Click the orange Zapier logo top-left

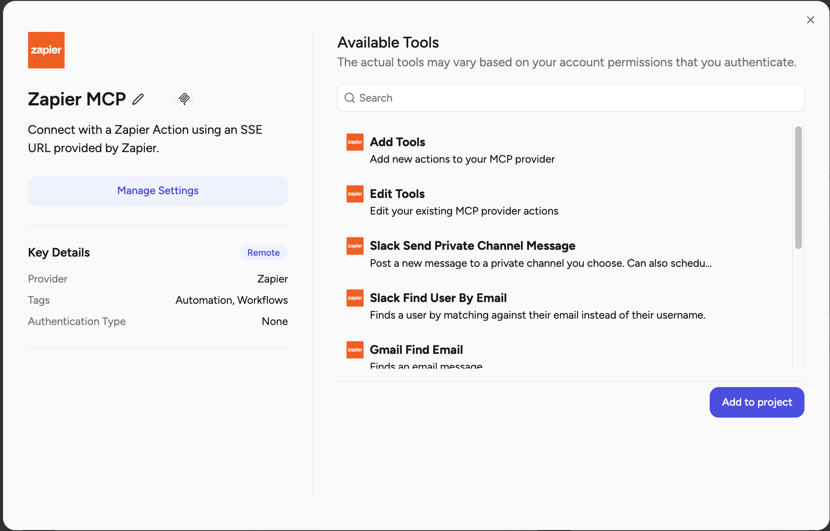[x=46, y=50]
